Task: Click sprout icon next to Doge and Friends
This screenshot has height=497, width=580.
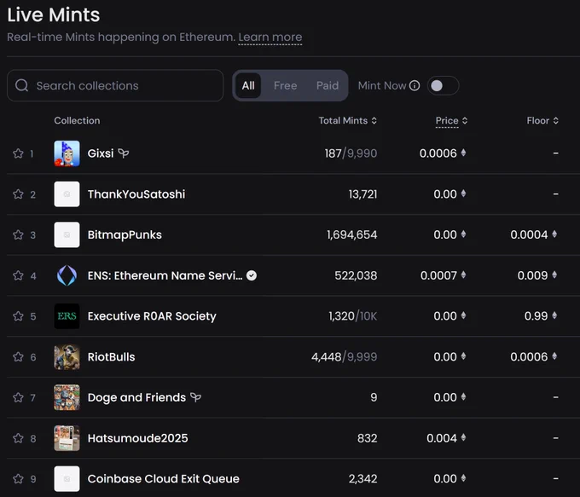Action: (195, 397)
